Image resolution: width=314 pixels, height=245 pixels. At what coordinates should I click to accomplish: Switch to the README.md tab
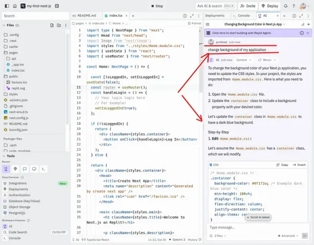pyautogui.click(x=84, y=16)
